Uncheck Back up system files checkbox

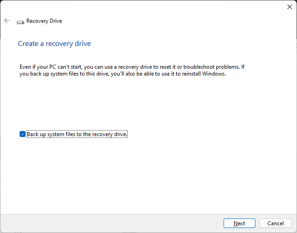pos(22,134)
